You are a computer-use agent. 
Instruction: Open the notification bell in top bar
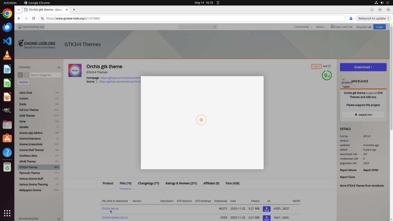click(218, 3)
